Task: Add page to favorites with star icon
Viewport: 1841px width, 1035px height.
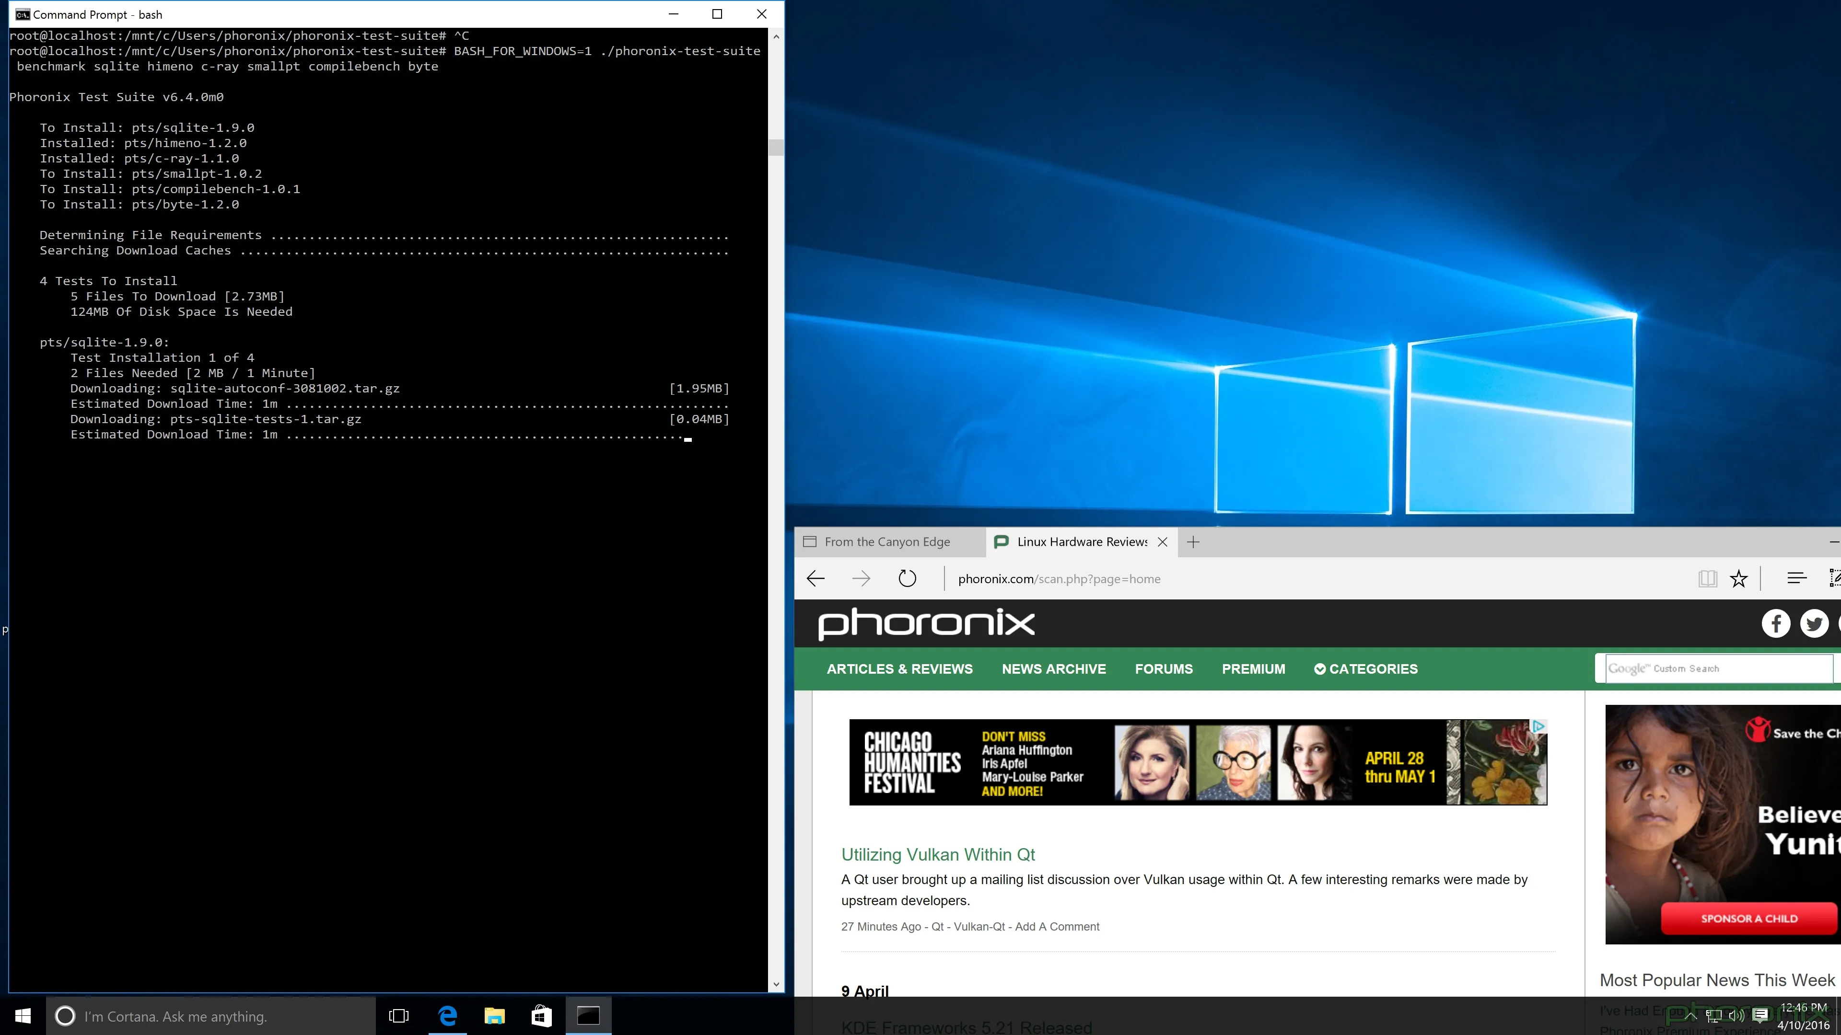Action: click(1739, 578)
